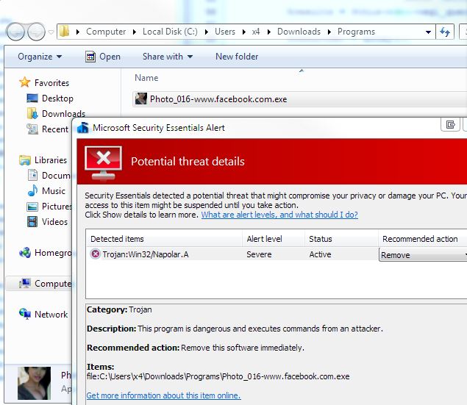Click the Favorites star icon
467x405 pixels.
point(25,83)
